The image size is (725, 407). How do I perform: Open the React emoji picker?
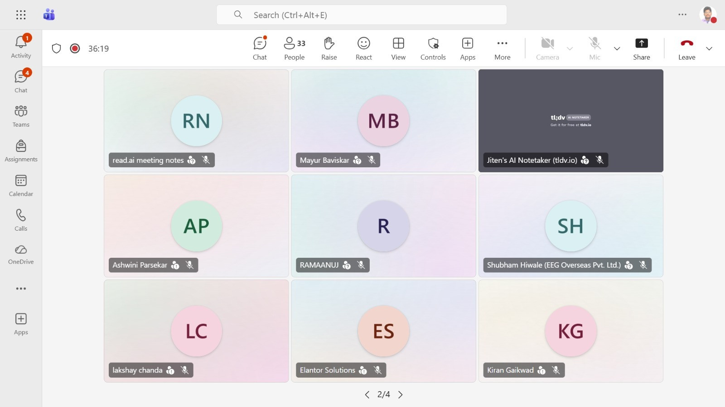[363, 48]
